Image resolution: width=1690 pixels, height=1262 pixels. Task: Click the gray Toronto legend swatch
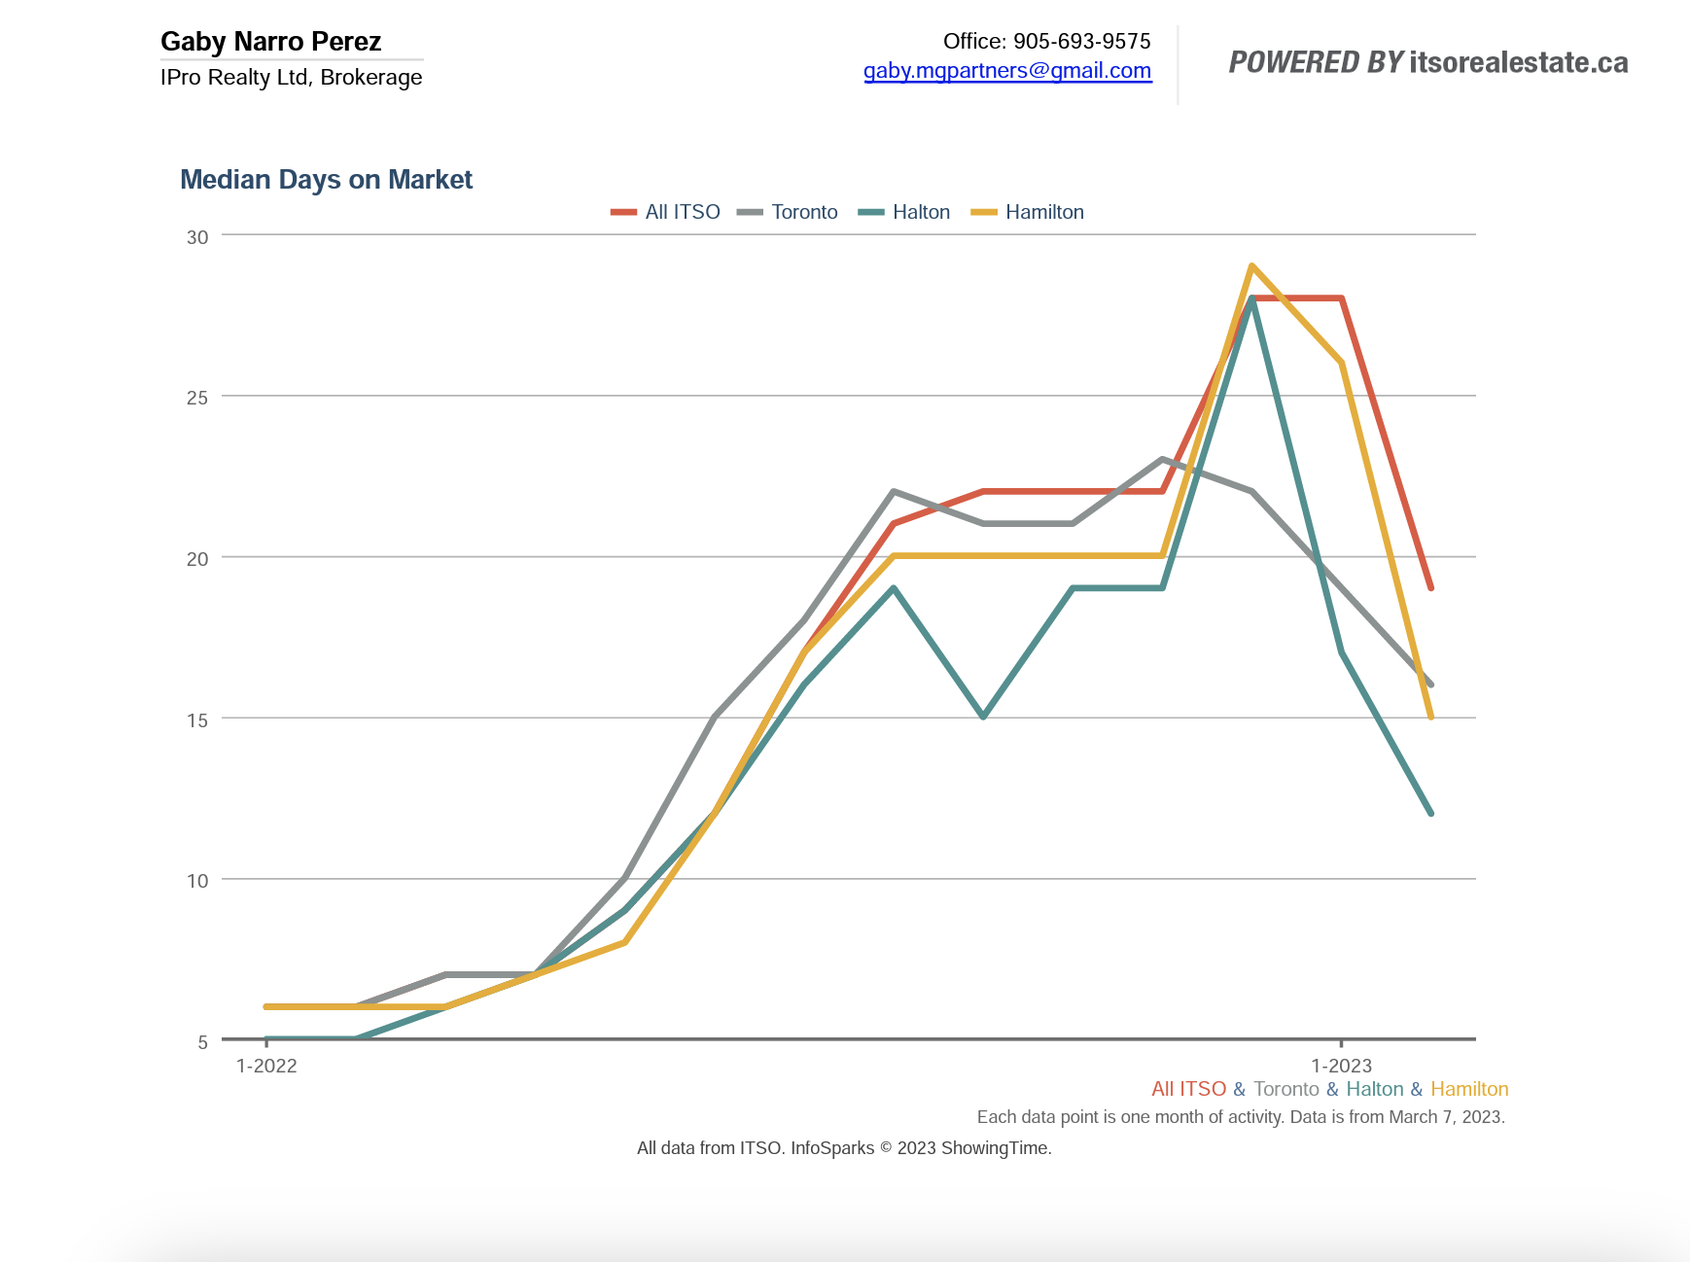pyautogui.click(x=750, y=212)
